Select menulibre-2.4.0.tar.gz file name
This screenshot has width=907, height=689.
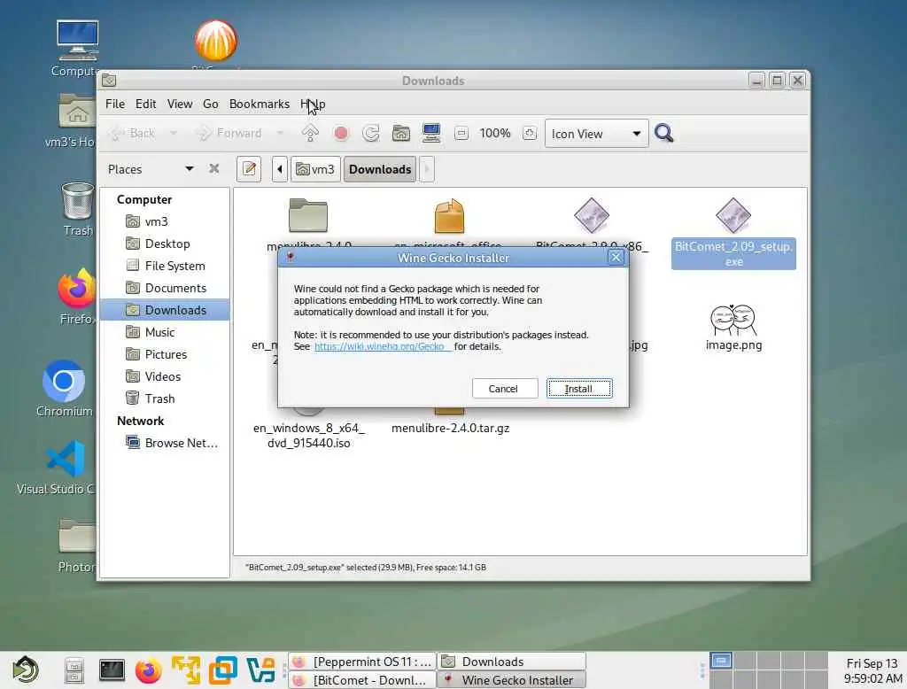click(451, 428)
